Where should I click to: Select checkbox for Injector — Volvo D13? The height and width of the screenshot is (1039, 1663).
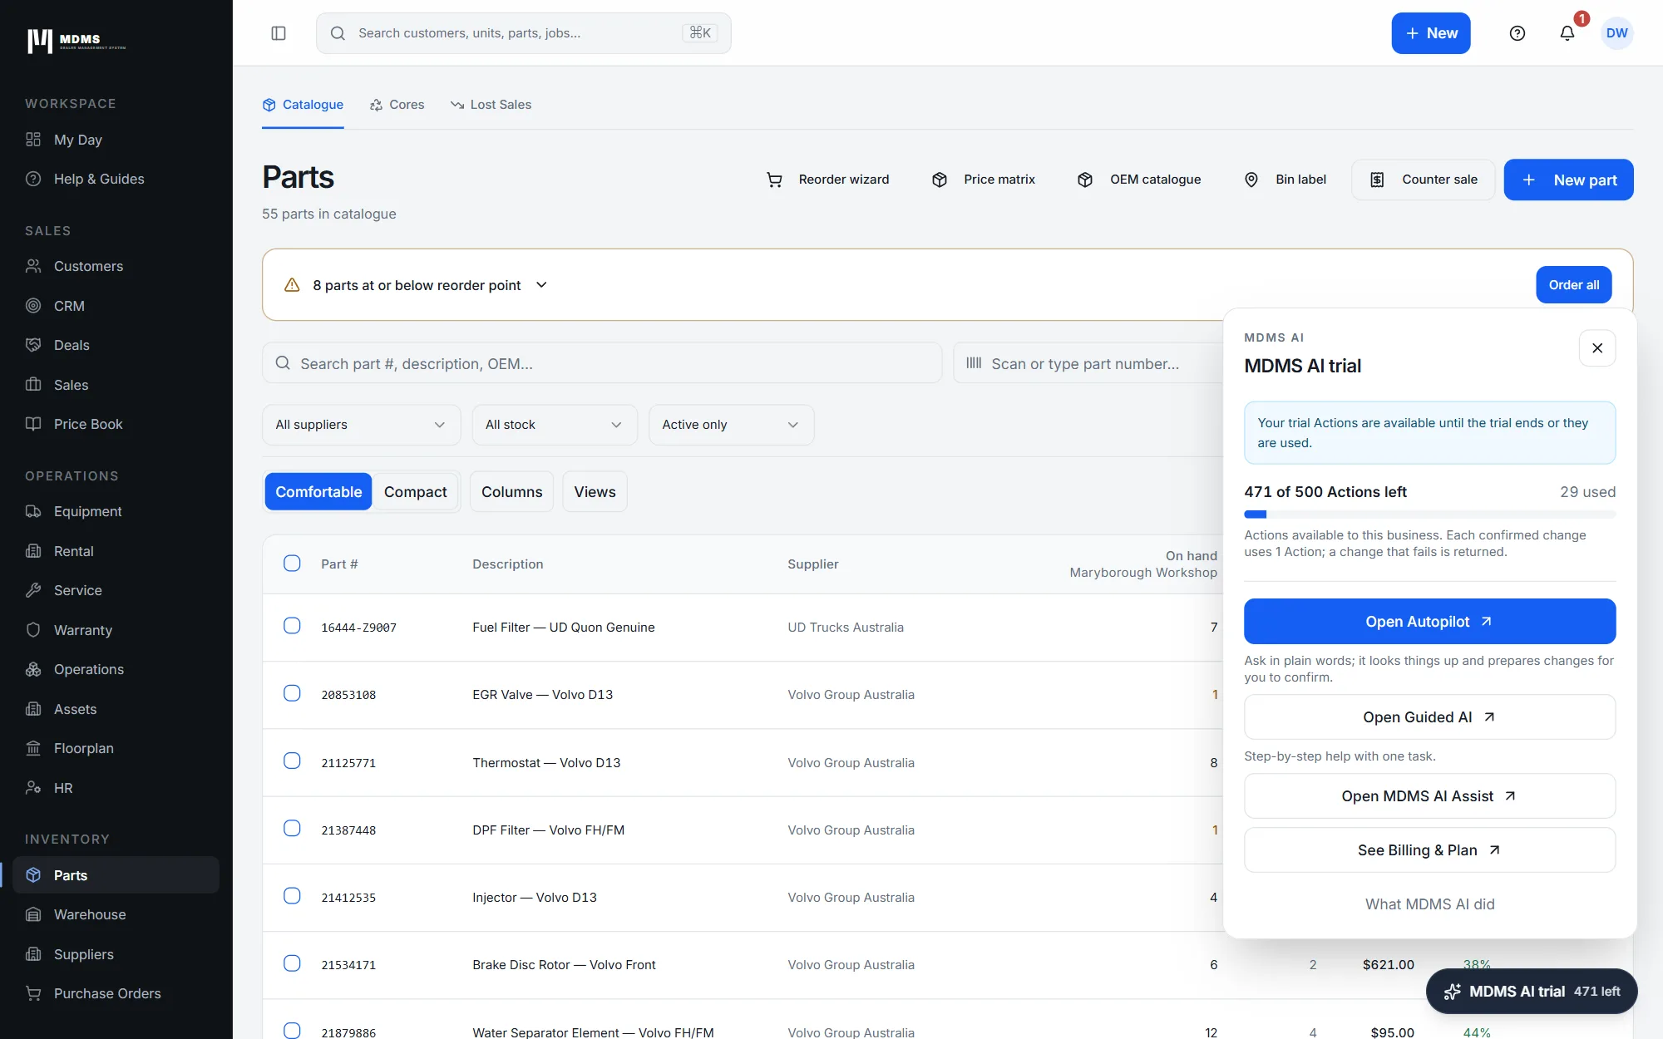[292, 896]
